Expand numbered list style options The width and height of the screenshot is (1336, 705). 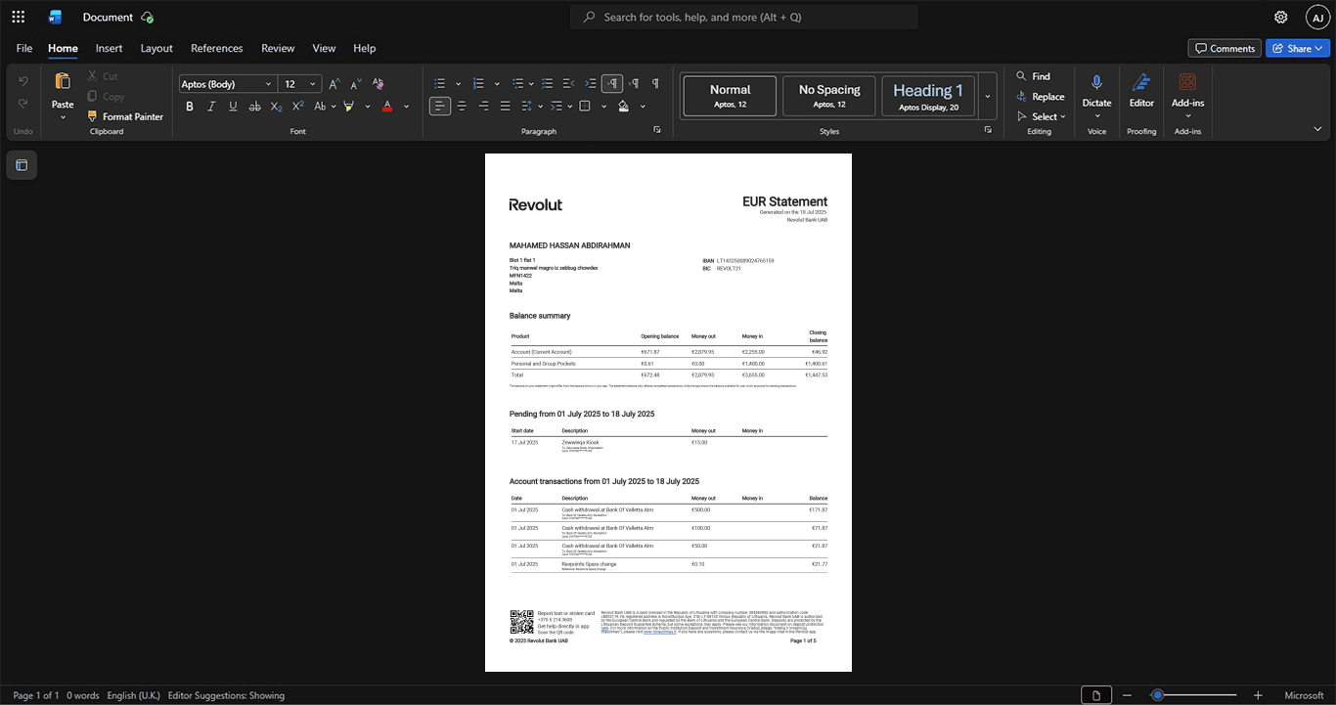497,84
